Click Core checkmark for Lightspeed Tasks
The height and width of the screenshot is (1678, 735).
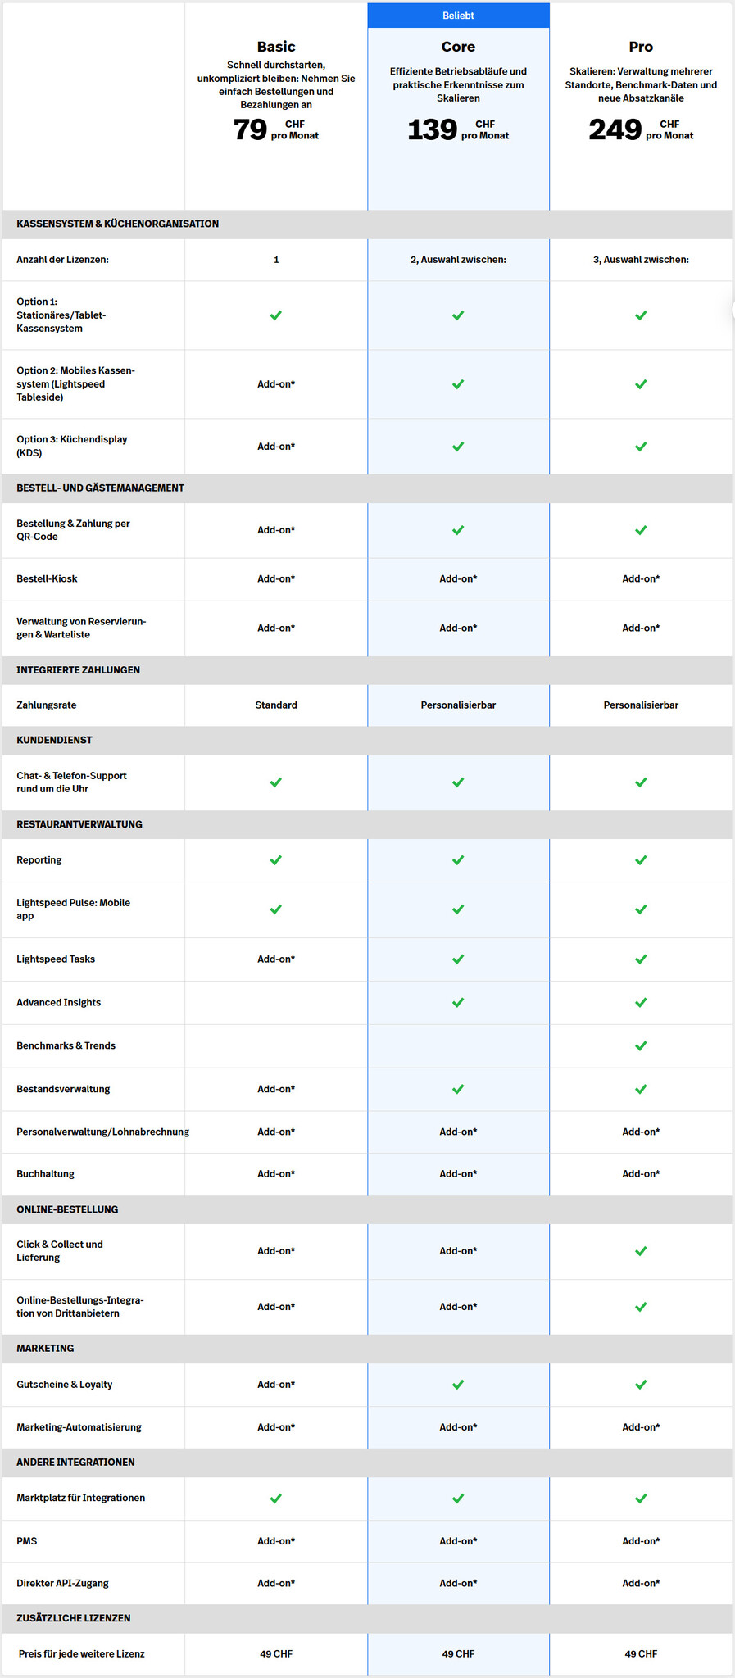coord(458,959)
